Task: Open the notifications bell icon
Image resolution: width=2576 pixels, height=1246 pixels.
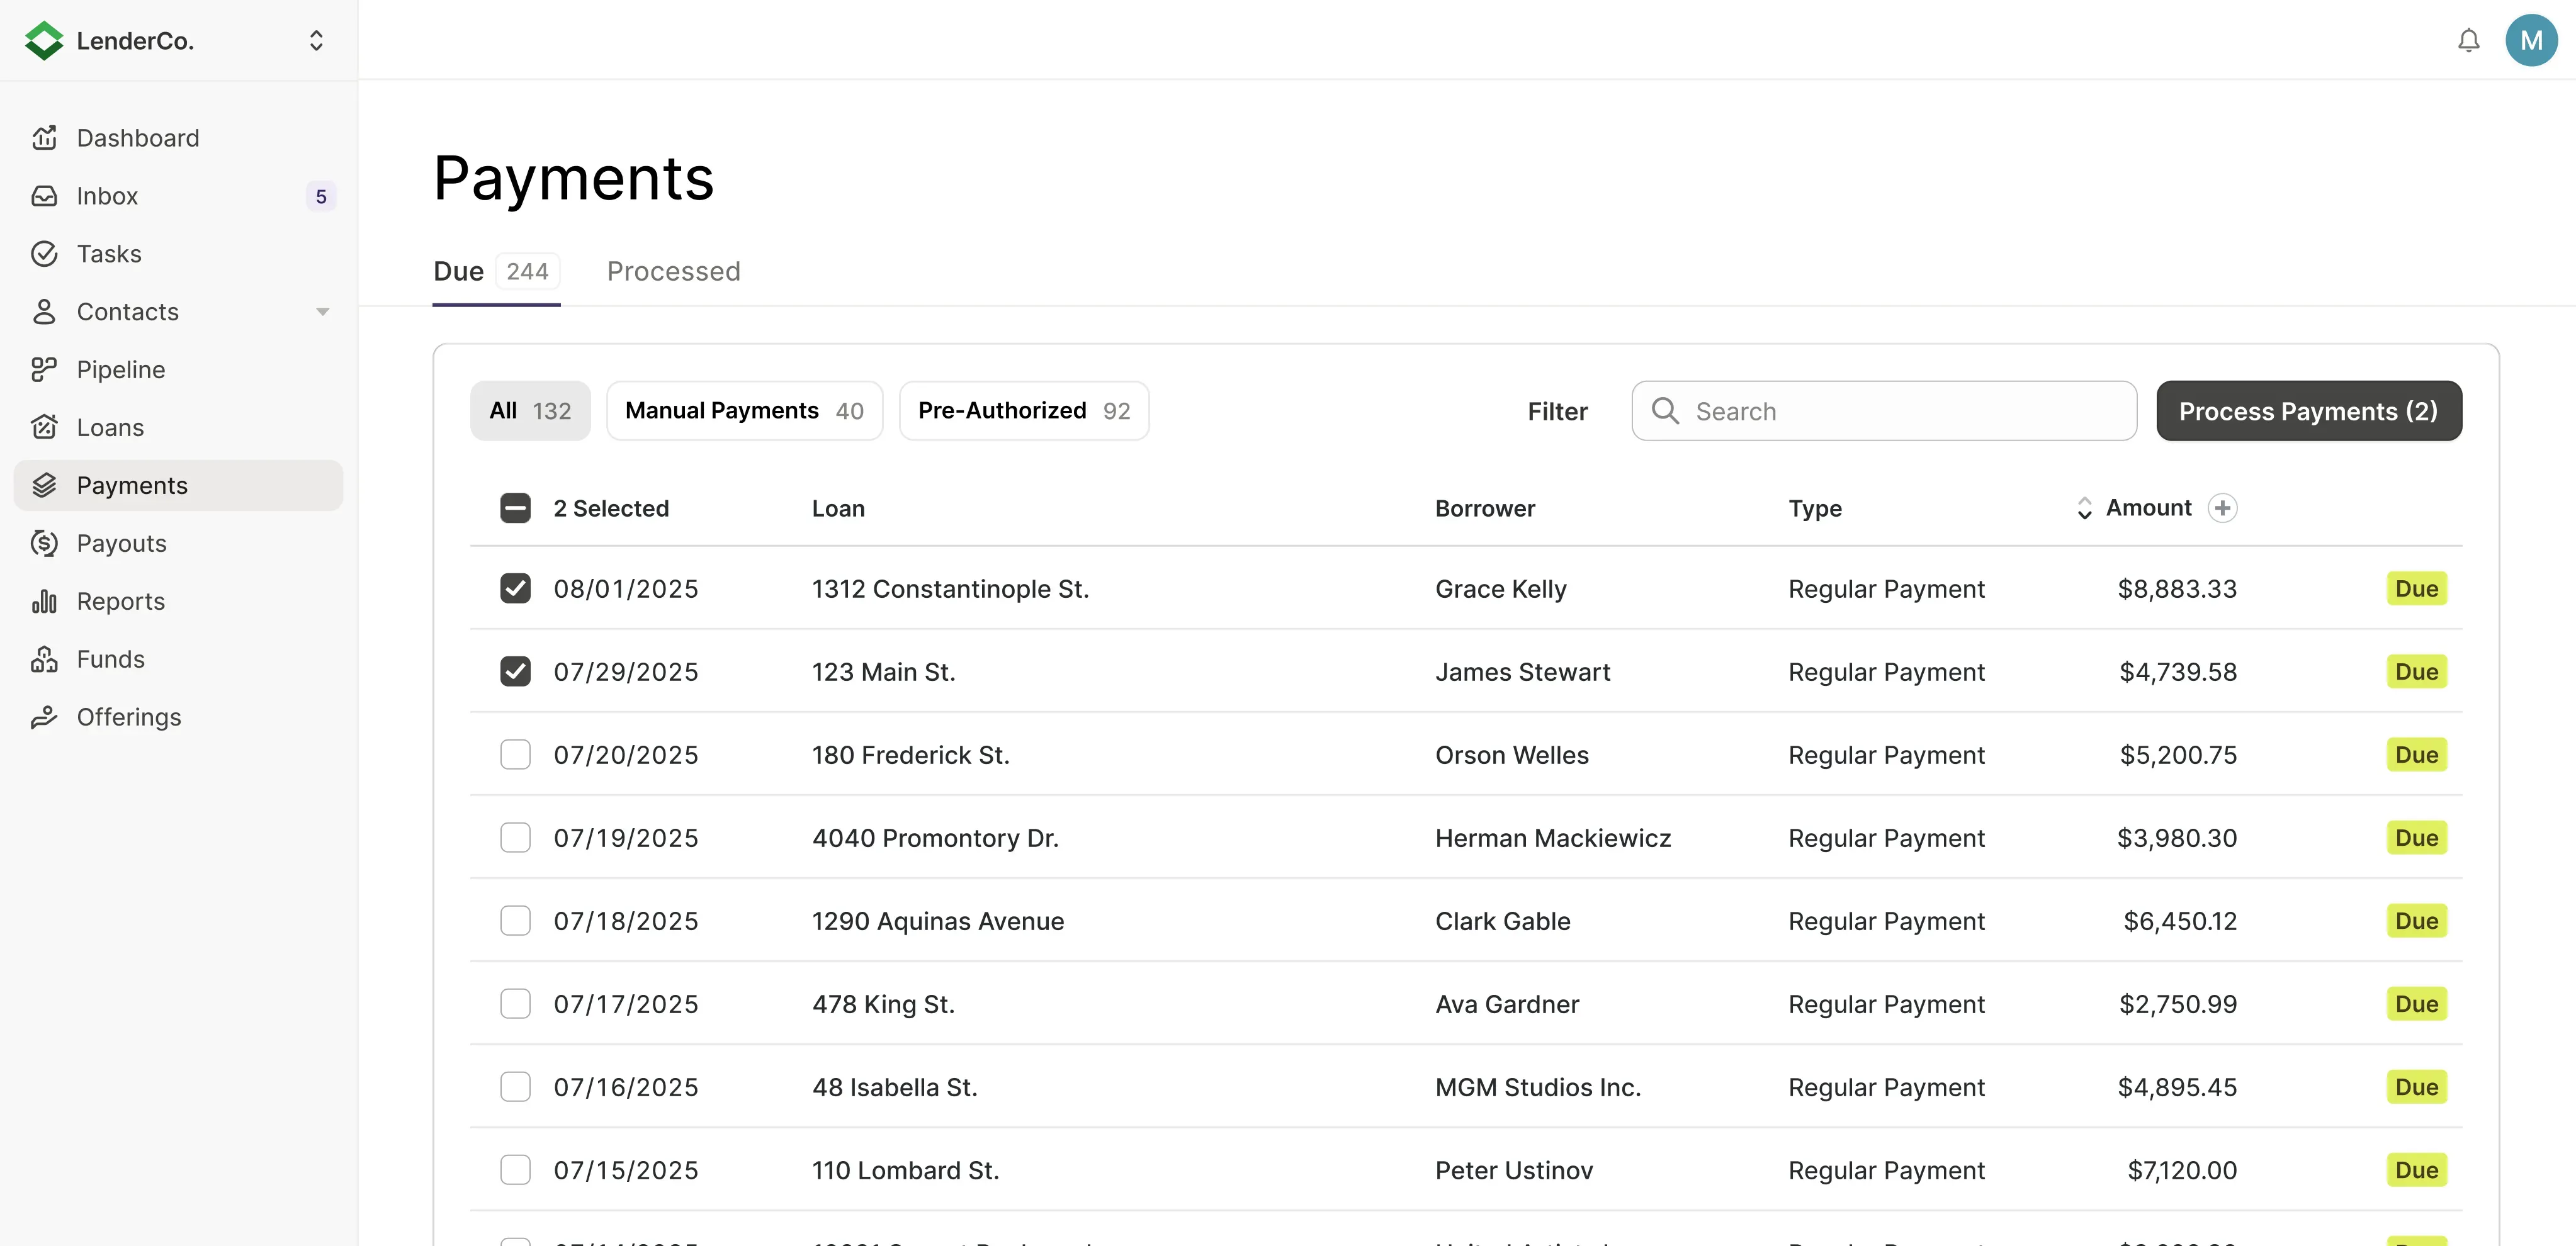Action: [2468, 40]
